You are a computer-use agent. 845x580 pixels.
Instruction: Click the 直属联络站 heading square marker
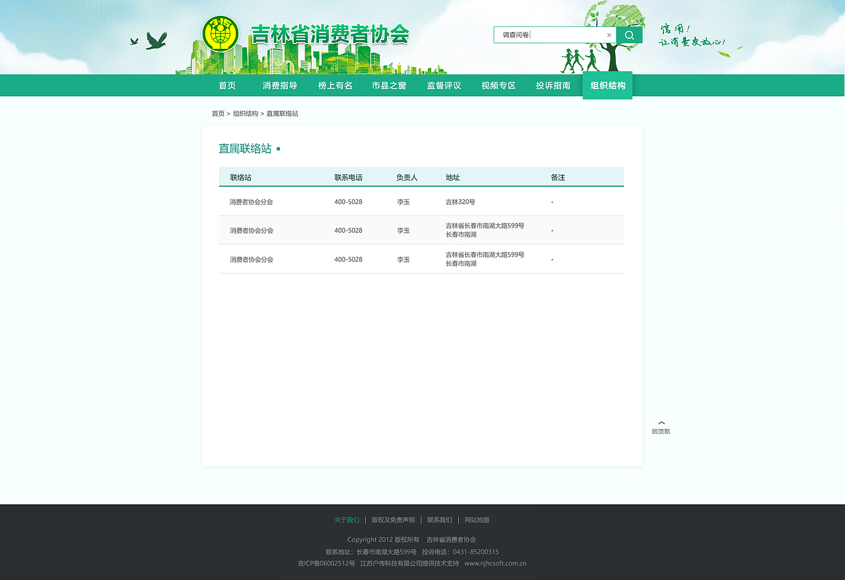click(278, 148)
